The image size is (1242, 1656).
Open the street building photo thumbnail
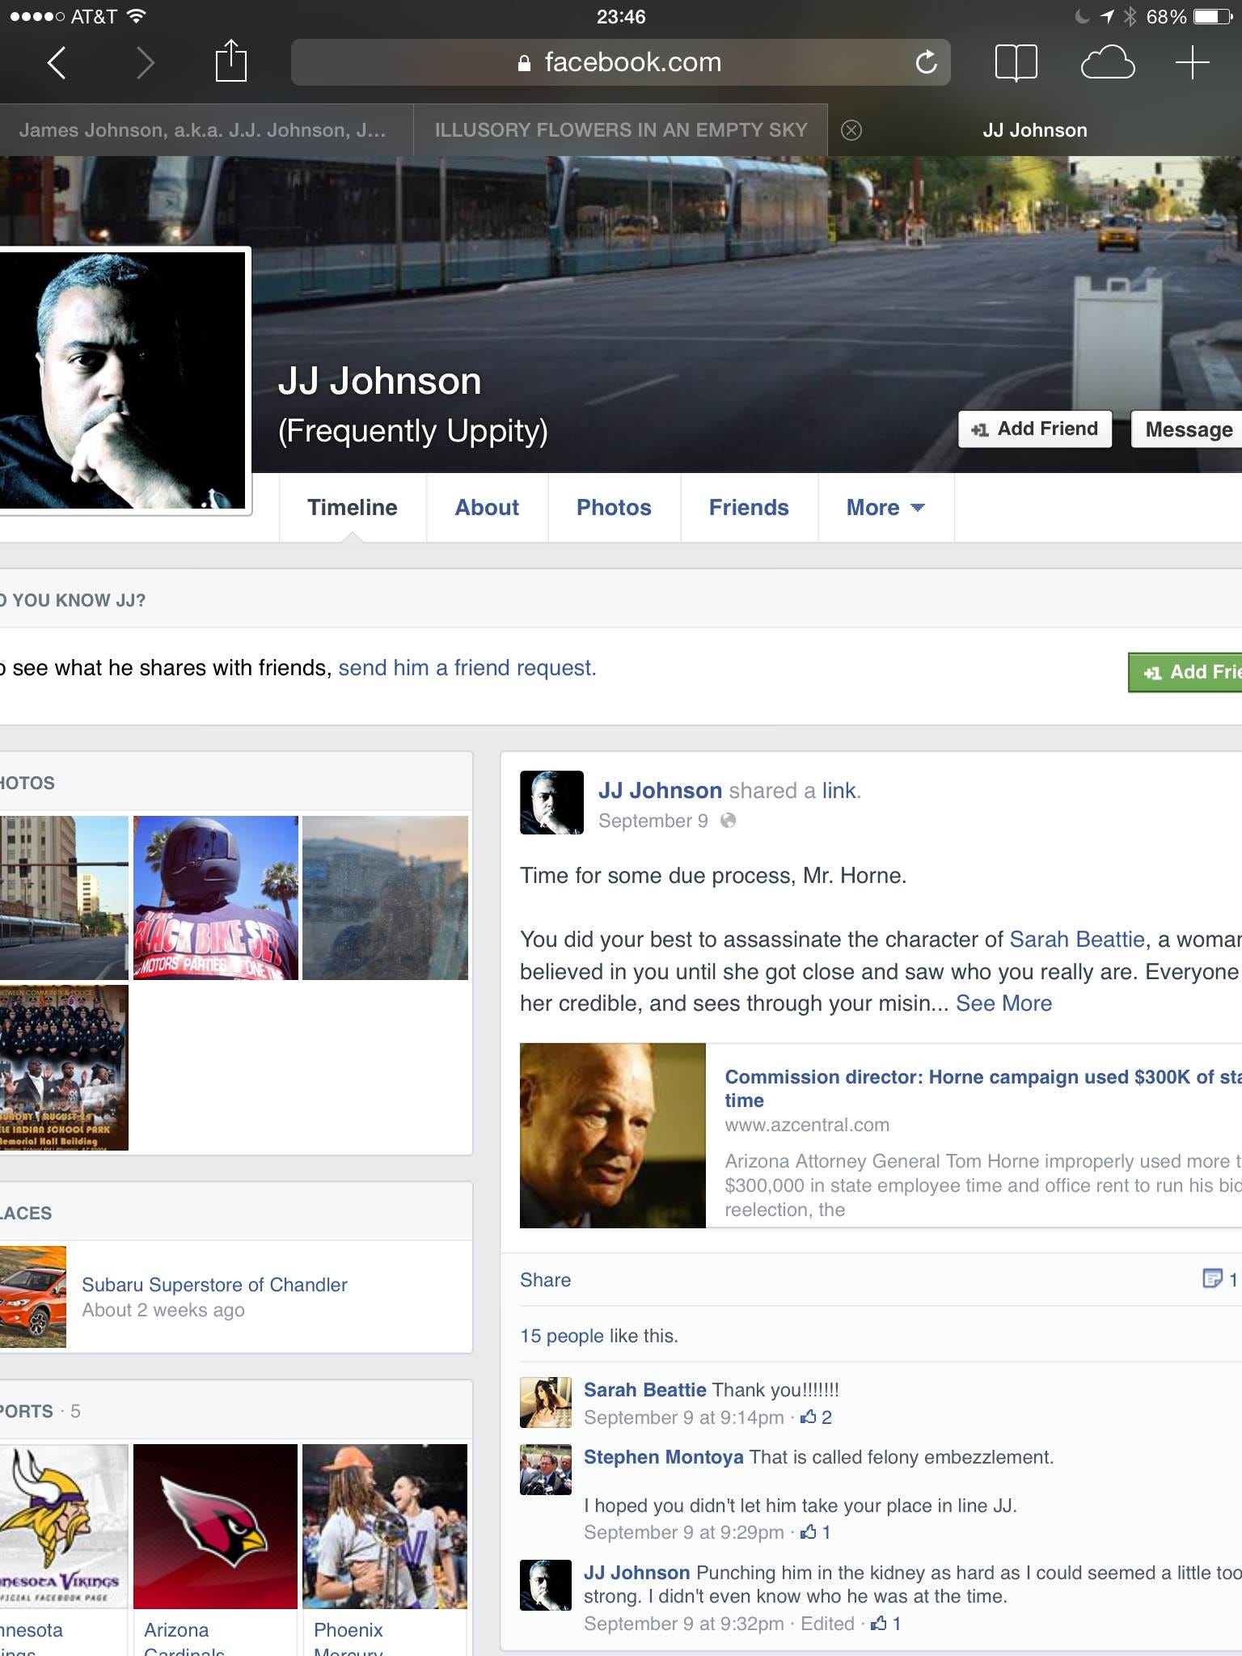click(64, 898)
